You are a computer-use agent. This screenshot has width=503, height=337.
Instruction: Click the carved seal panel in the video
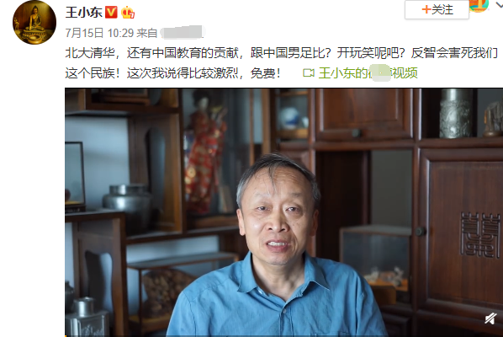click(480, 234)
